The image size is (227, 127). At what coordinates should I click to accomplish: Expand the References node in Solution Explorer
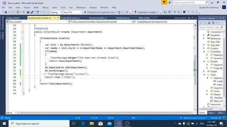tap(204, 38)
